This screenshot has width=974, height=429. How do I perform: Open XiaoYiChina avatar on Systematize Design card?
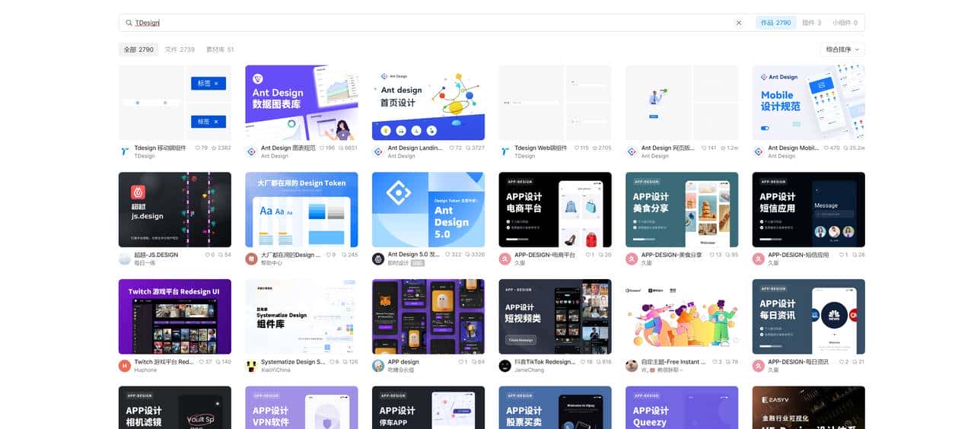click(251, 366)
